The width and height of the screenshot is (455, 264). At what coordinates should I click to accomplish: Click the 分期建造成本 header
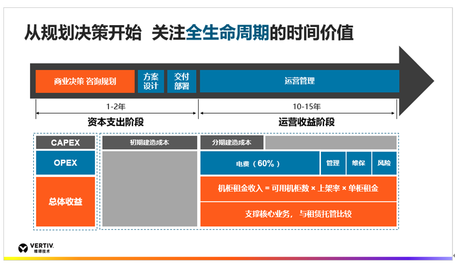click(x=232, y=143)
